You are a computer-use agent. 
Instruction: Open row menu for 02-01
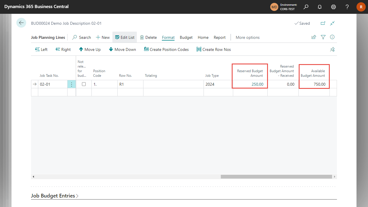[x=72, y=84]
